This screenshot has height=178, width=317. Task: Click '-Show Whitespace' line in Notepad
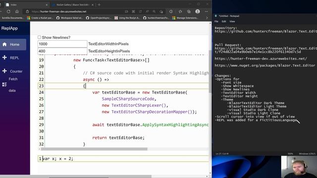[x=237, y=86]
